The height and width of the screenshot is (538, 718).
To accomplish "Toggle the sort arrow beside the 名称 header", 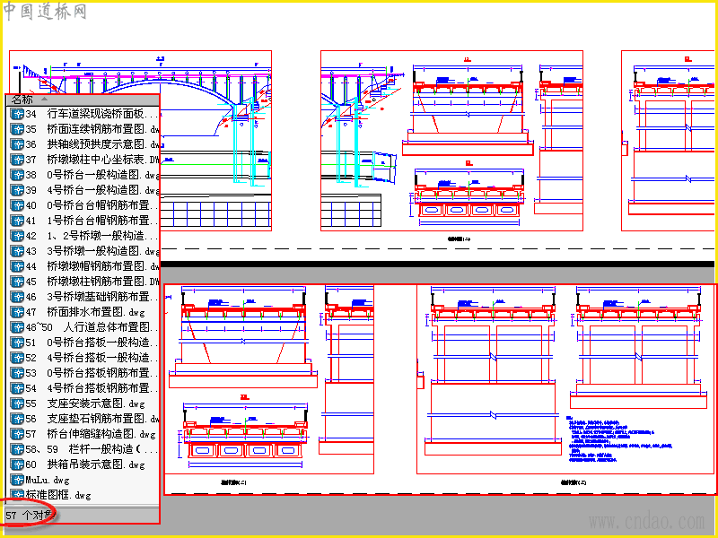I will coord(44,99).
